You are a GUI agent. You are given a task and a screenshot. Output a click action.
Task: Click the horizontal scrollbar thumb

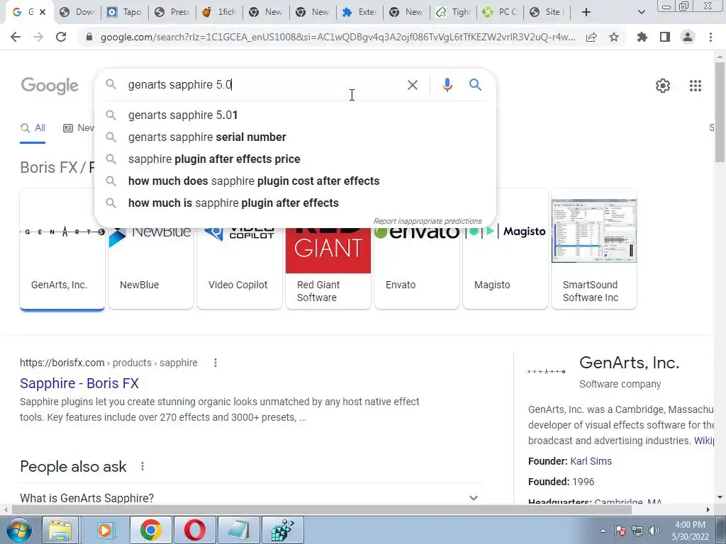tap(322, 509)
